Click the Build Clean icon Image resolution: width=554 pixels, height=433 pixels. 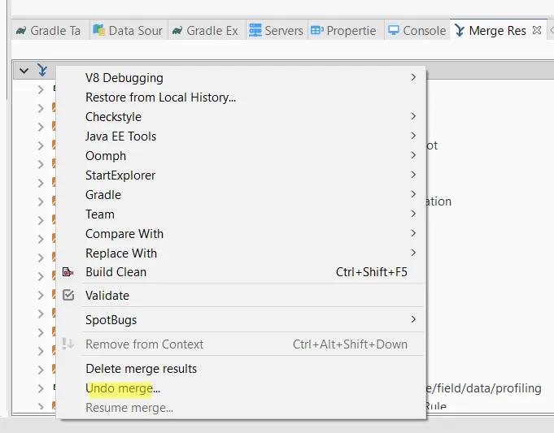[68, 272]
